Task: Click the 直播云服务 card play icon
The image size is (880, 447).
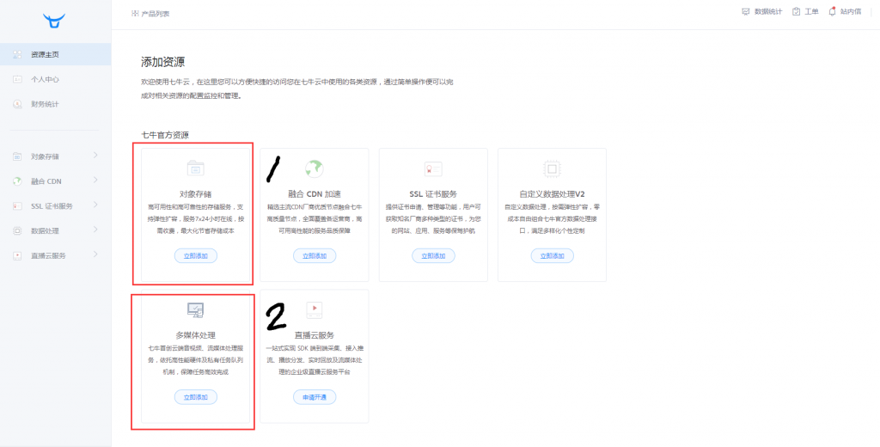Action: 315,309
